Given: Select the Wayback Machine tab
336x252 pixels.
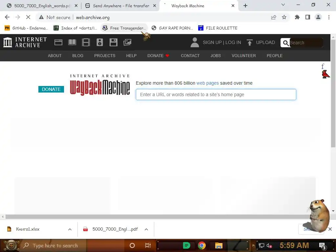Looking at the screenshot, I should pos(187,6).
